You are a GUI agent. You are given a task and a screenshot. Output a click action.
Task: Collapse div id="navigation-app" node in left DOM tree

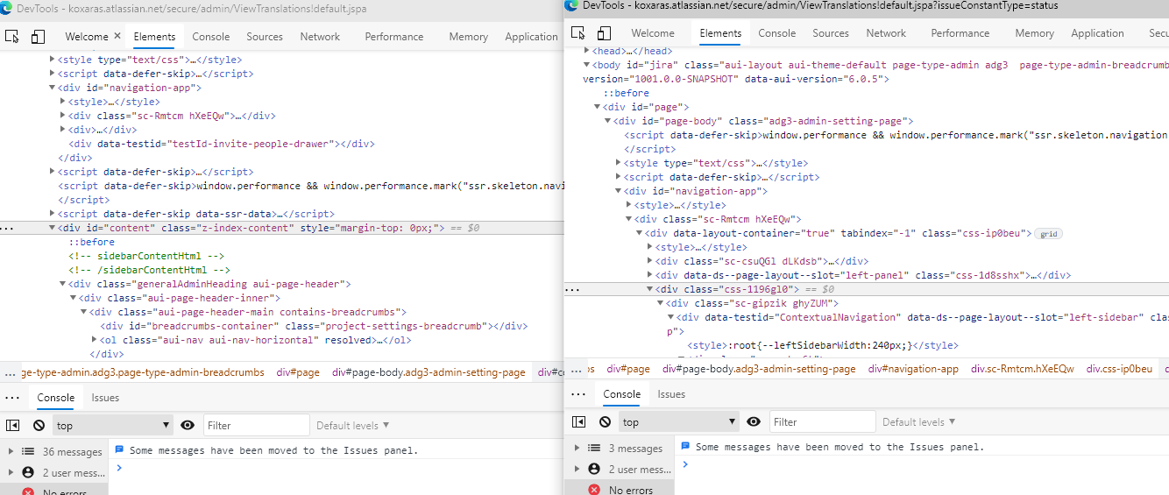click(53, 88)
